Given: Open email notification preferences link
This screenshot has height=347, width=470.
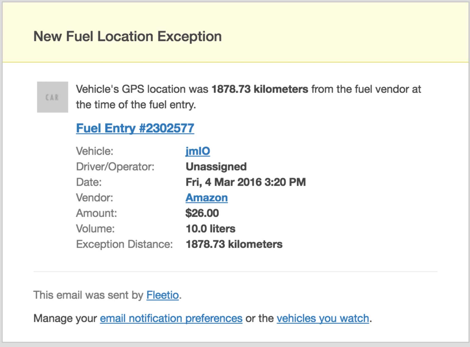Looking at the screenshot, I should click(171, 318).
